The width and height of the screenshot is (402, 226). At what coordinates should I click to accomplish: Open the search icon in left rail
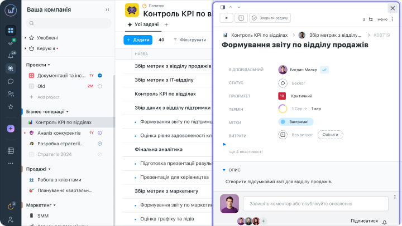click(x=11, y=68)
